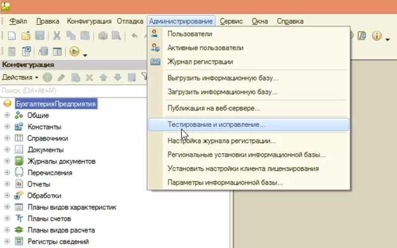
Task: Expand the Справочники tree node
Action: tap(7, 138)
